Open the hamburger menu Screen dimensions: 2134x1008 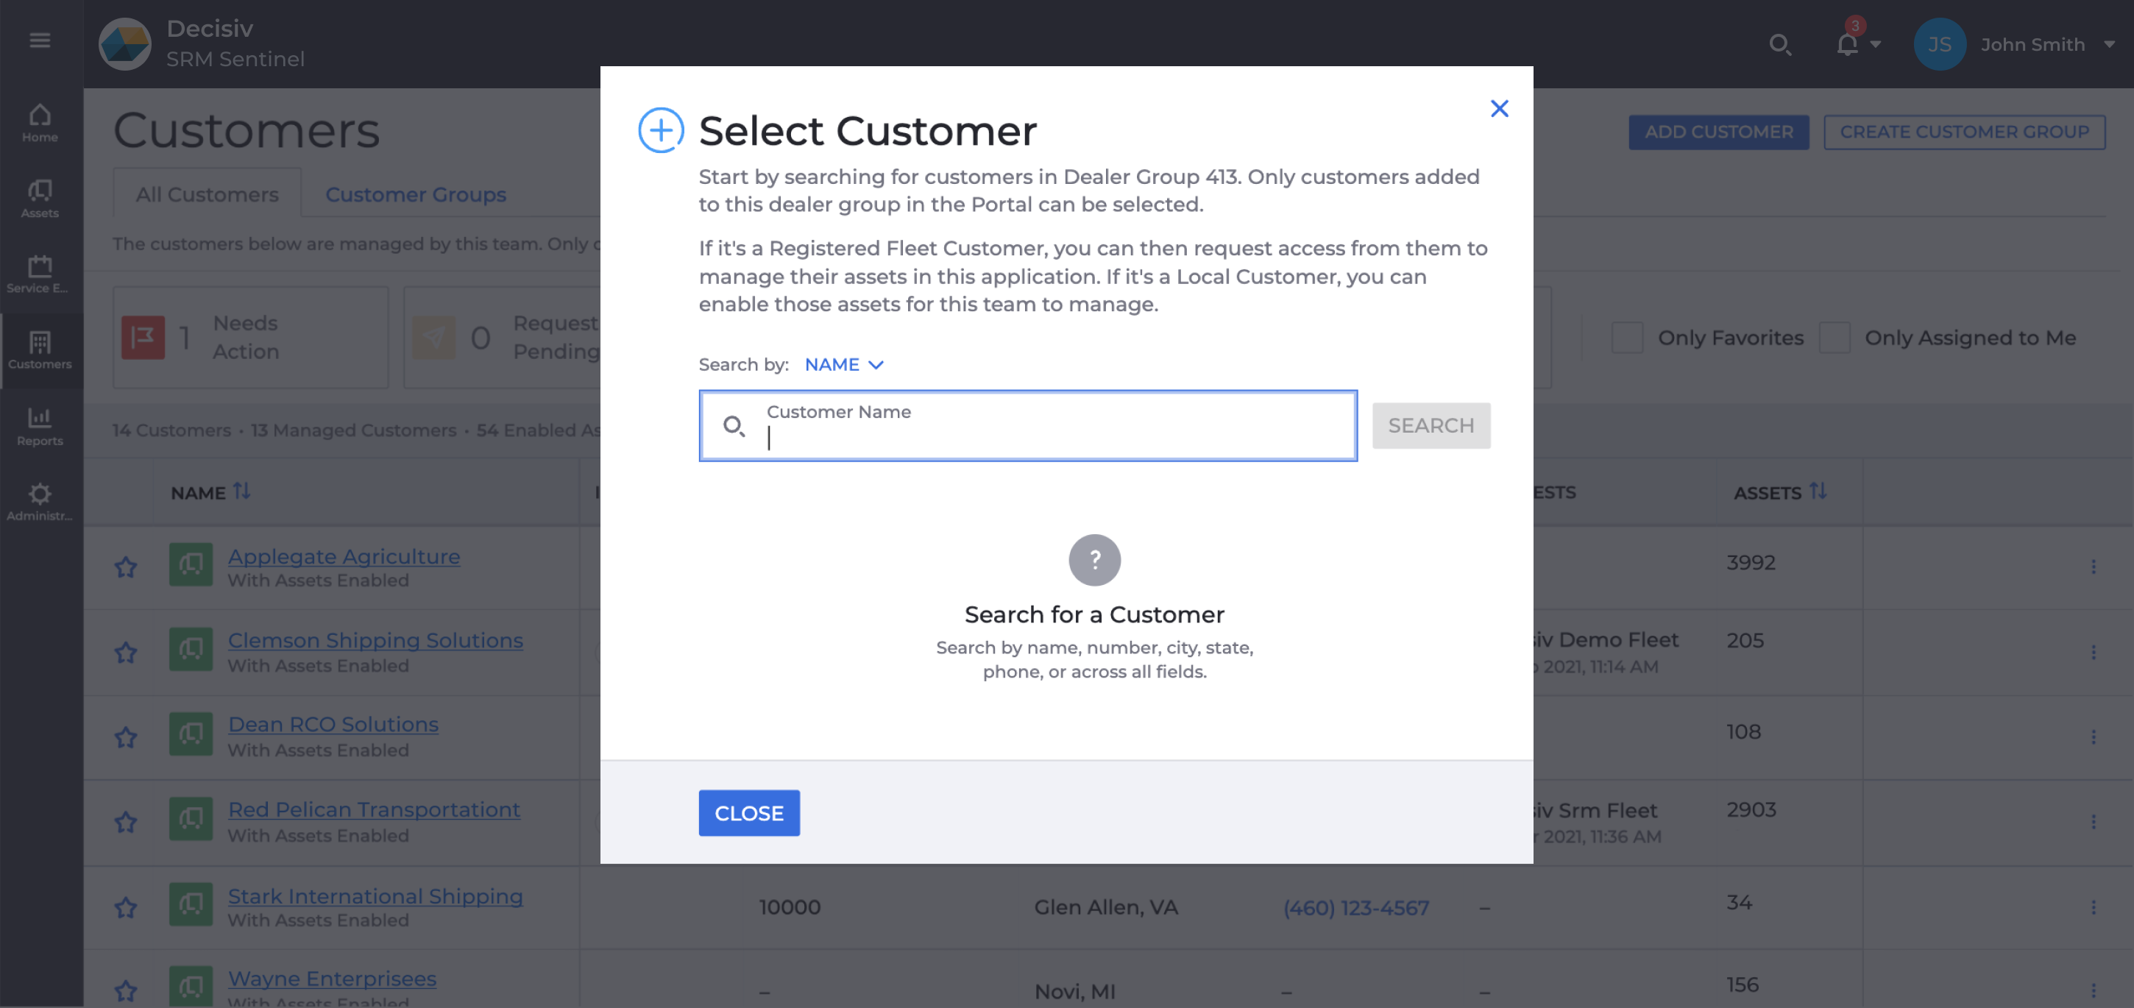(x=40, y=40)
